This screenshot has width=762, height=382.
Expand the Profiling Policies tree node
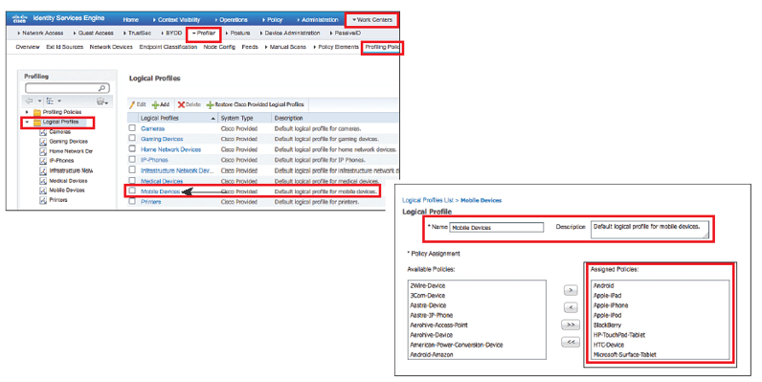(x=27, y=112)
